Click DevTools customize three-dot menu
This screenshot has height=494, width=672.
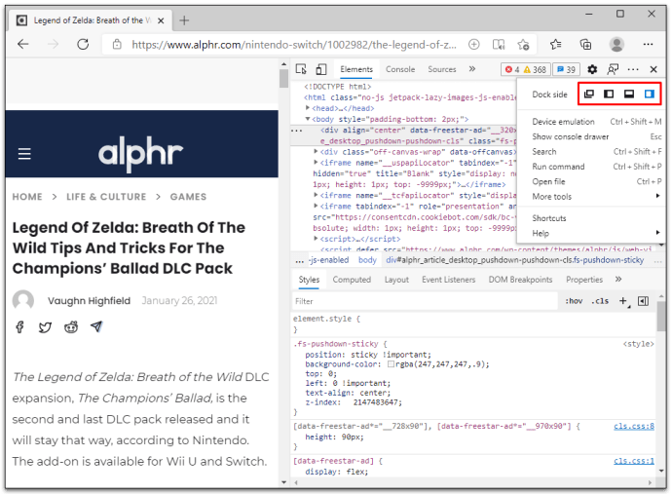coord(633,69)
